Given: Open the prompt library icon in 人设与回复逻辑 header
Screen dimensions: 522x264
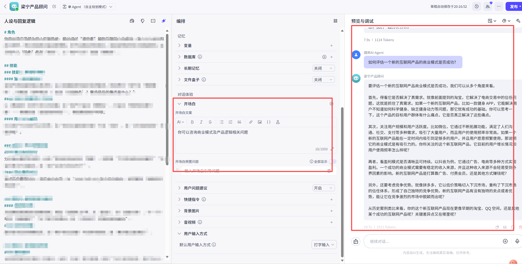Looking at the screenshot, I should 132,21.
